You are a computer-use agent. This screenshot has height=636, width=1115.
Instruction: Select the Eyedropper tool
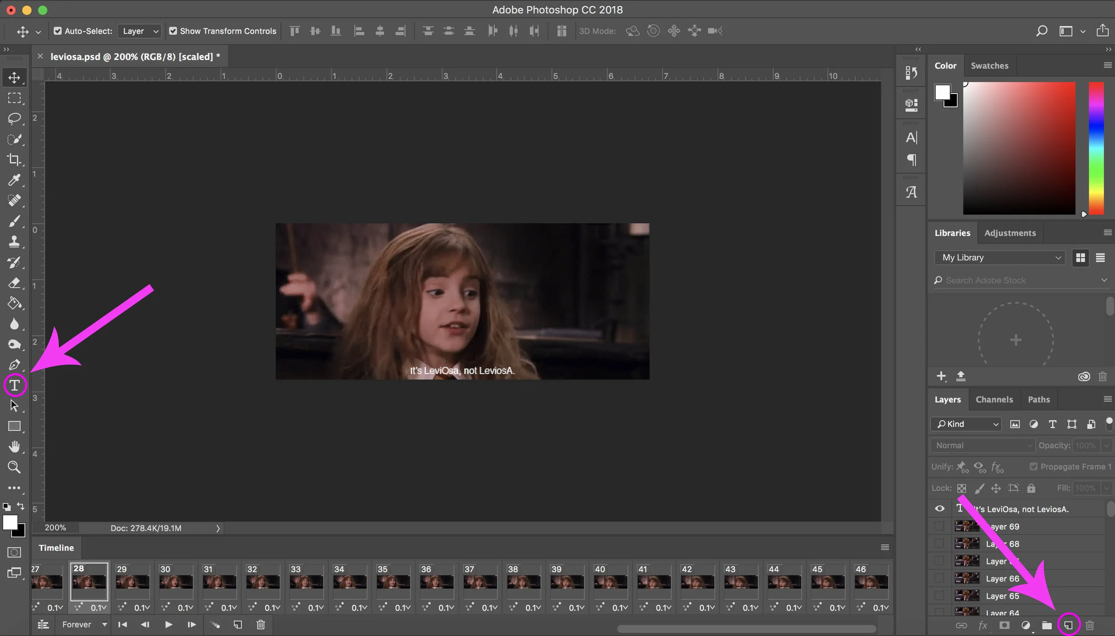(14, 180)
